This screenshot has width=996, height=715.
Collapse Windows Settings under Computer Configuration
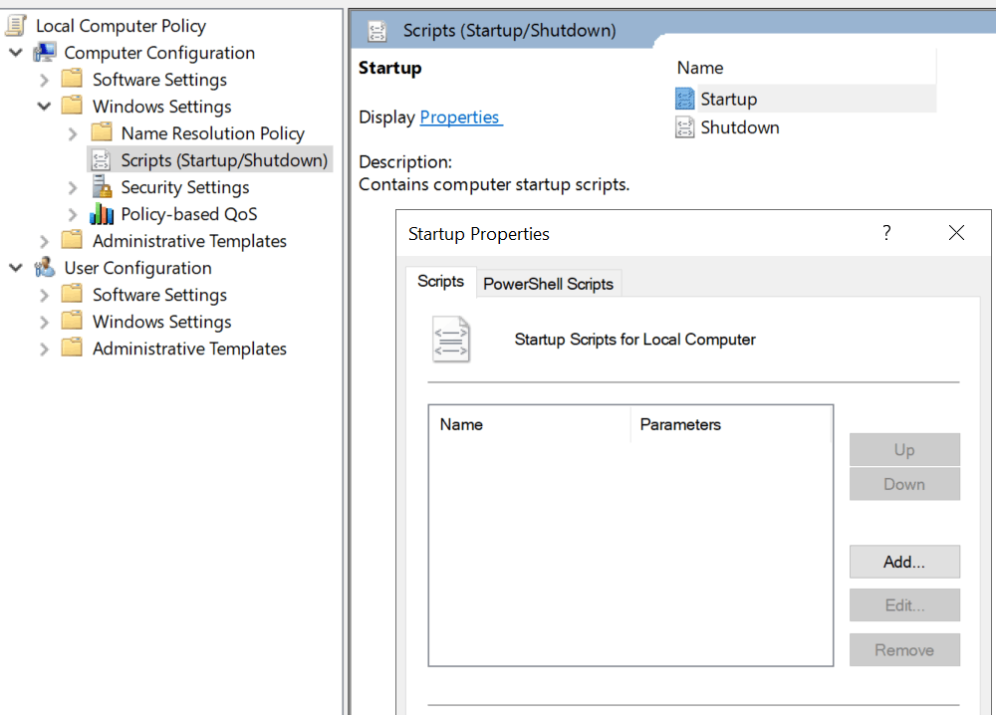click(44, 106)
